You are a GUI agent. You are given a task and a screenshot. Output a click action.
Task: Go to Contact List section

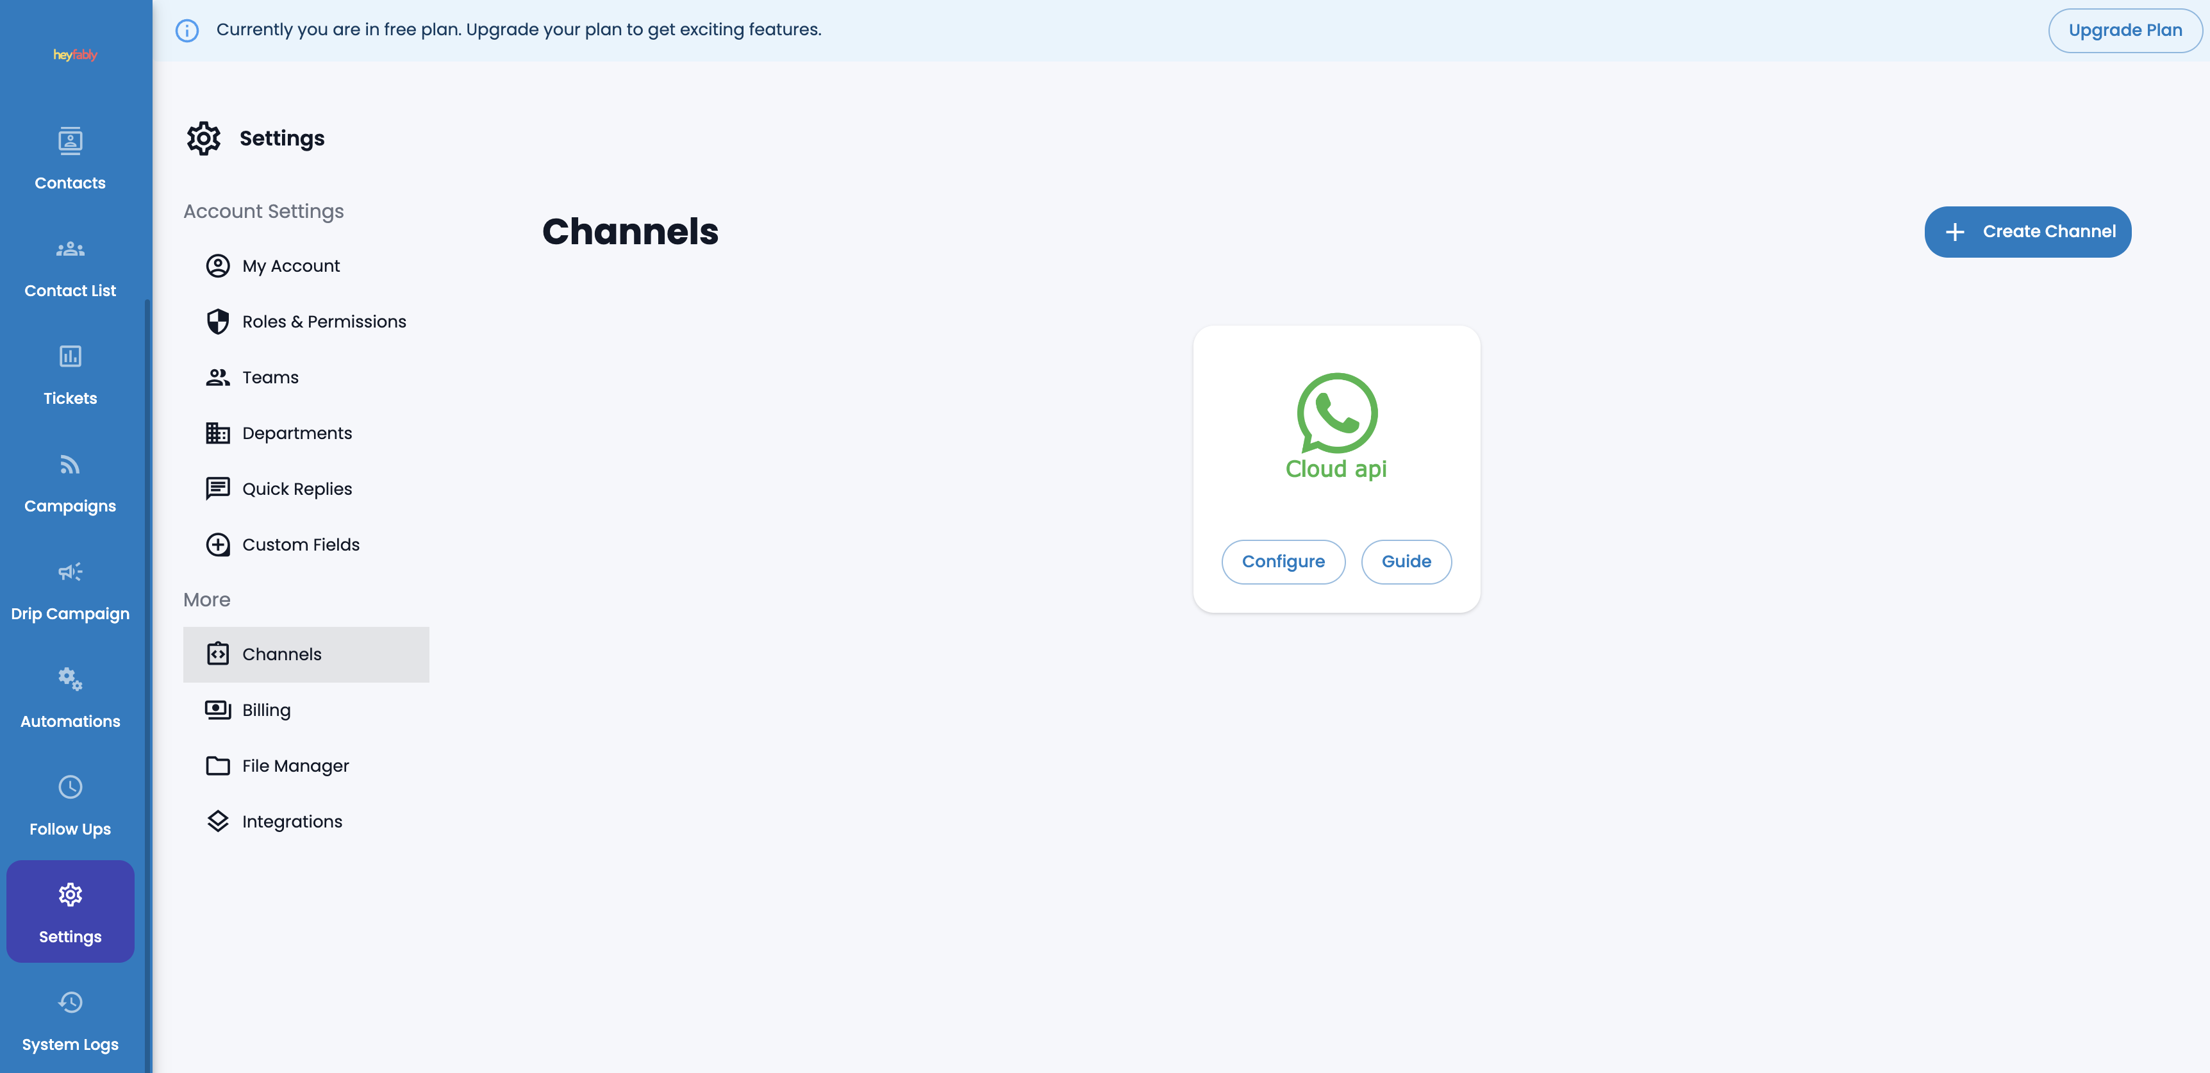(71, 267)
